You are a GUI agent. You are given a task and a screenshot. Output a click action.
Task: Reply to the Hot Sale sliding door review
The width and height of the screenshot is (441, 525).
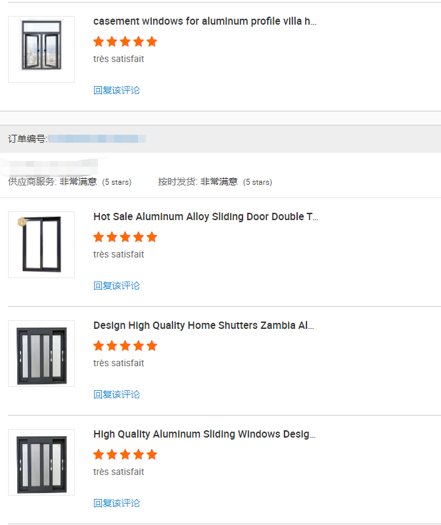tap(117, 286)
